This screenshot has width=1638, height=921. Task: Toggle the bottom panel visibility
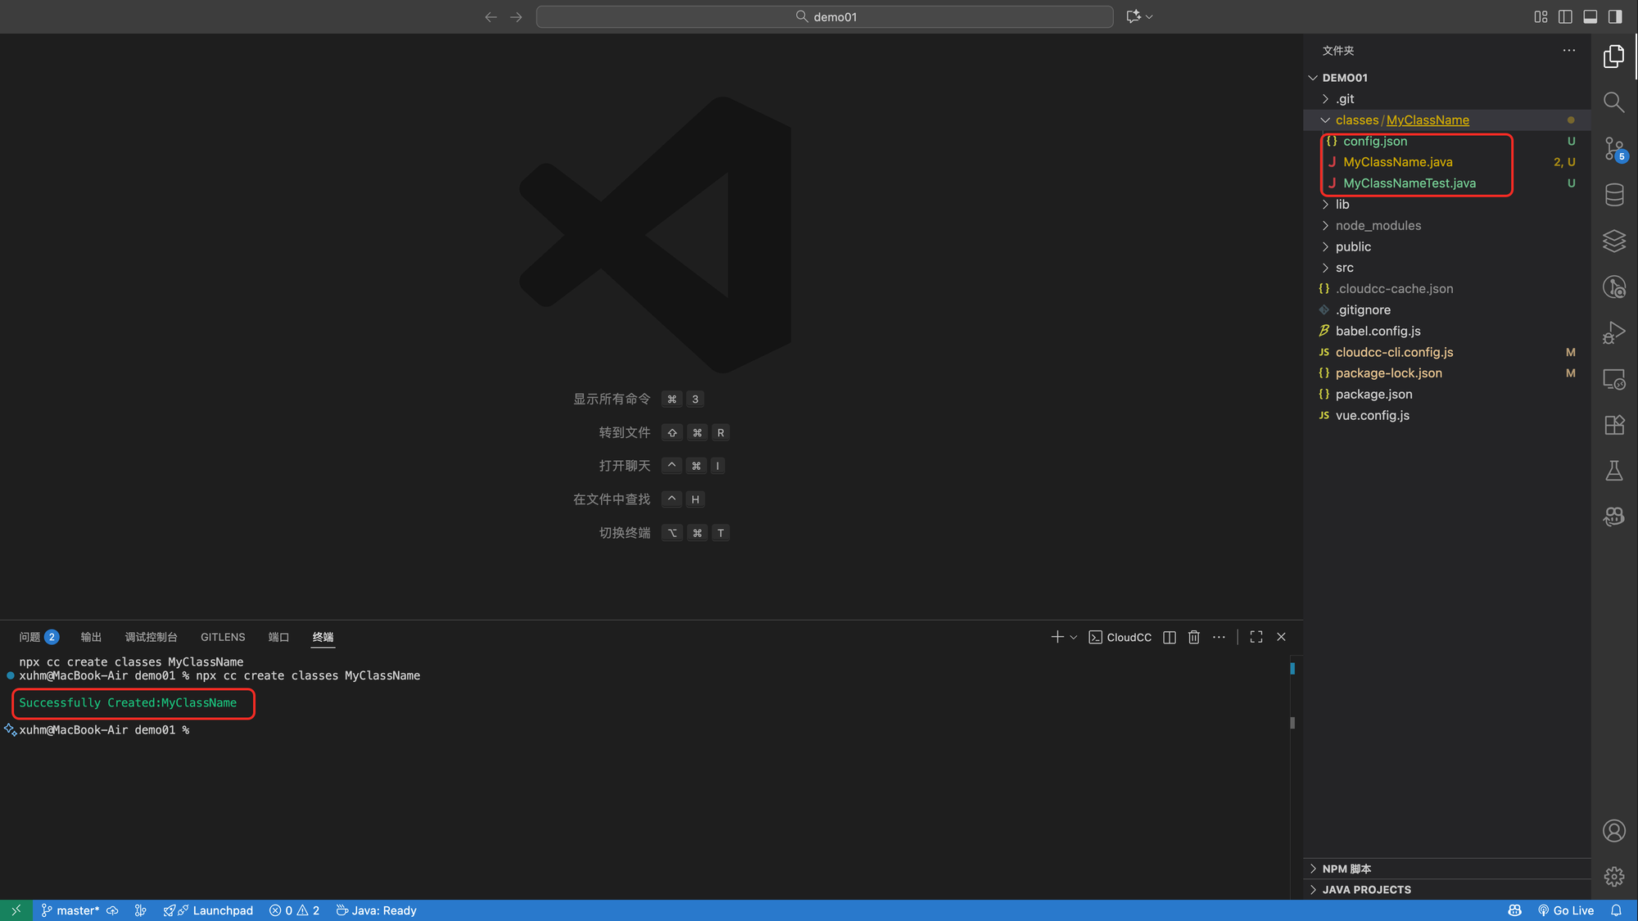[x=1590, y=16]
